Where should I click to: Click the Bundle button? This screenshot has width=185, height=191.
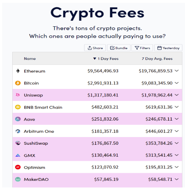(119, 48)
